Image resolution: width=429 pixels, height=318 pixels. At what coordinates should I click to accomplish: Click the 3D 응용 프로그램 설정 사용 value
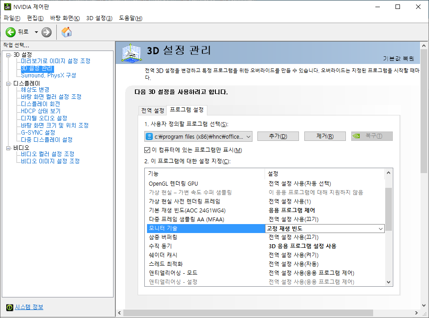[x=303, y=246]
